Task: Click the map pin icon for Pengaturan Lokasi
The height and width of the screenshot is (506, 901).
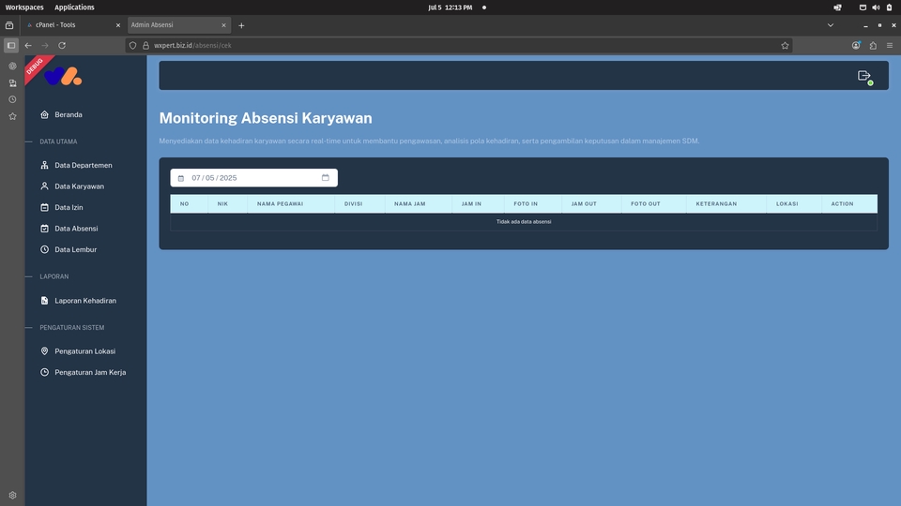Action: tap(44, 351)
